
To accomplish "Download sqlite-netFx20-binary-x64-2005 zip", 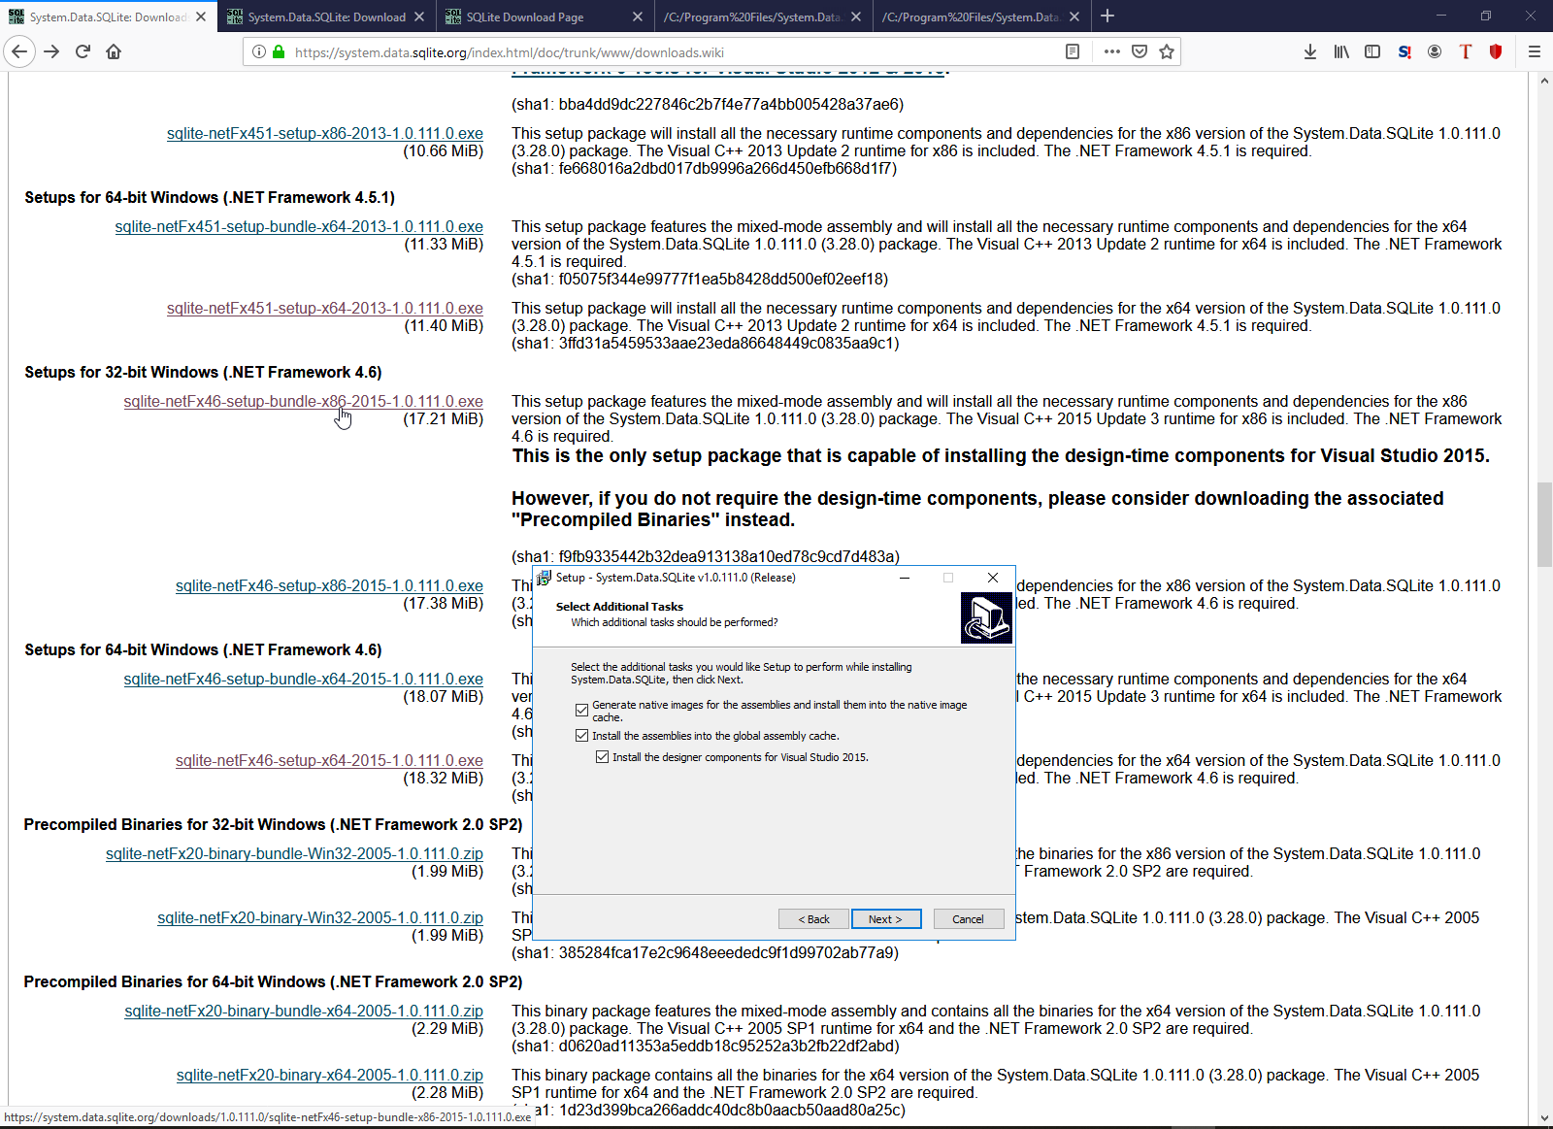I will click(x=330, y=1076).
